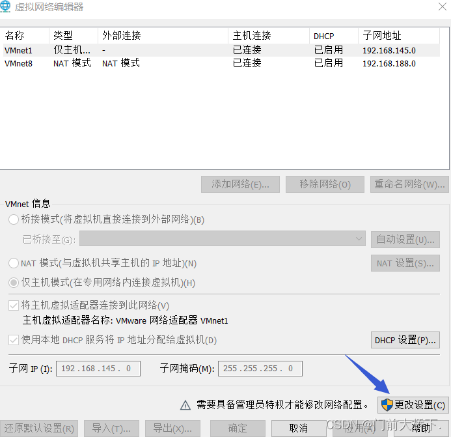Click the 取消 button
Screen dimensions: 451x437
click(x=299, y=429)
